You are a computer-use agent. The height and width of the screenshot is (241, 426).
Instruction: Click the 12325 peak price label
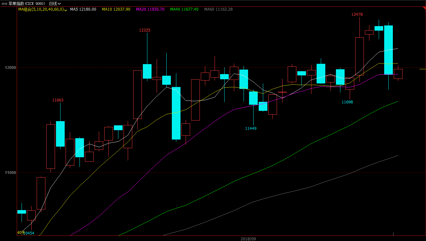point(144,30)
